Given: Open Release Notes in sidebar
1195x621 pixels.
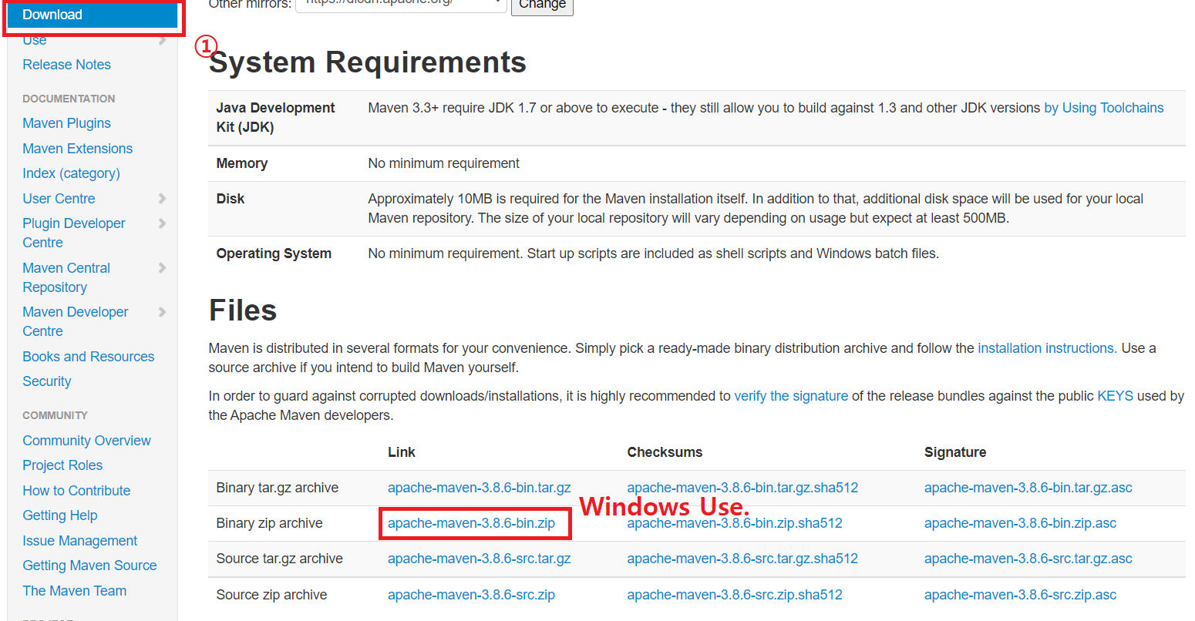Looking at the screenshot, I should (66, 65).
